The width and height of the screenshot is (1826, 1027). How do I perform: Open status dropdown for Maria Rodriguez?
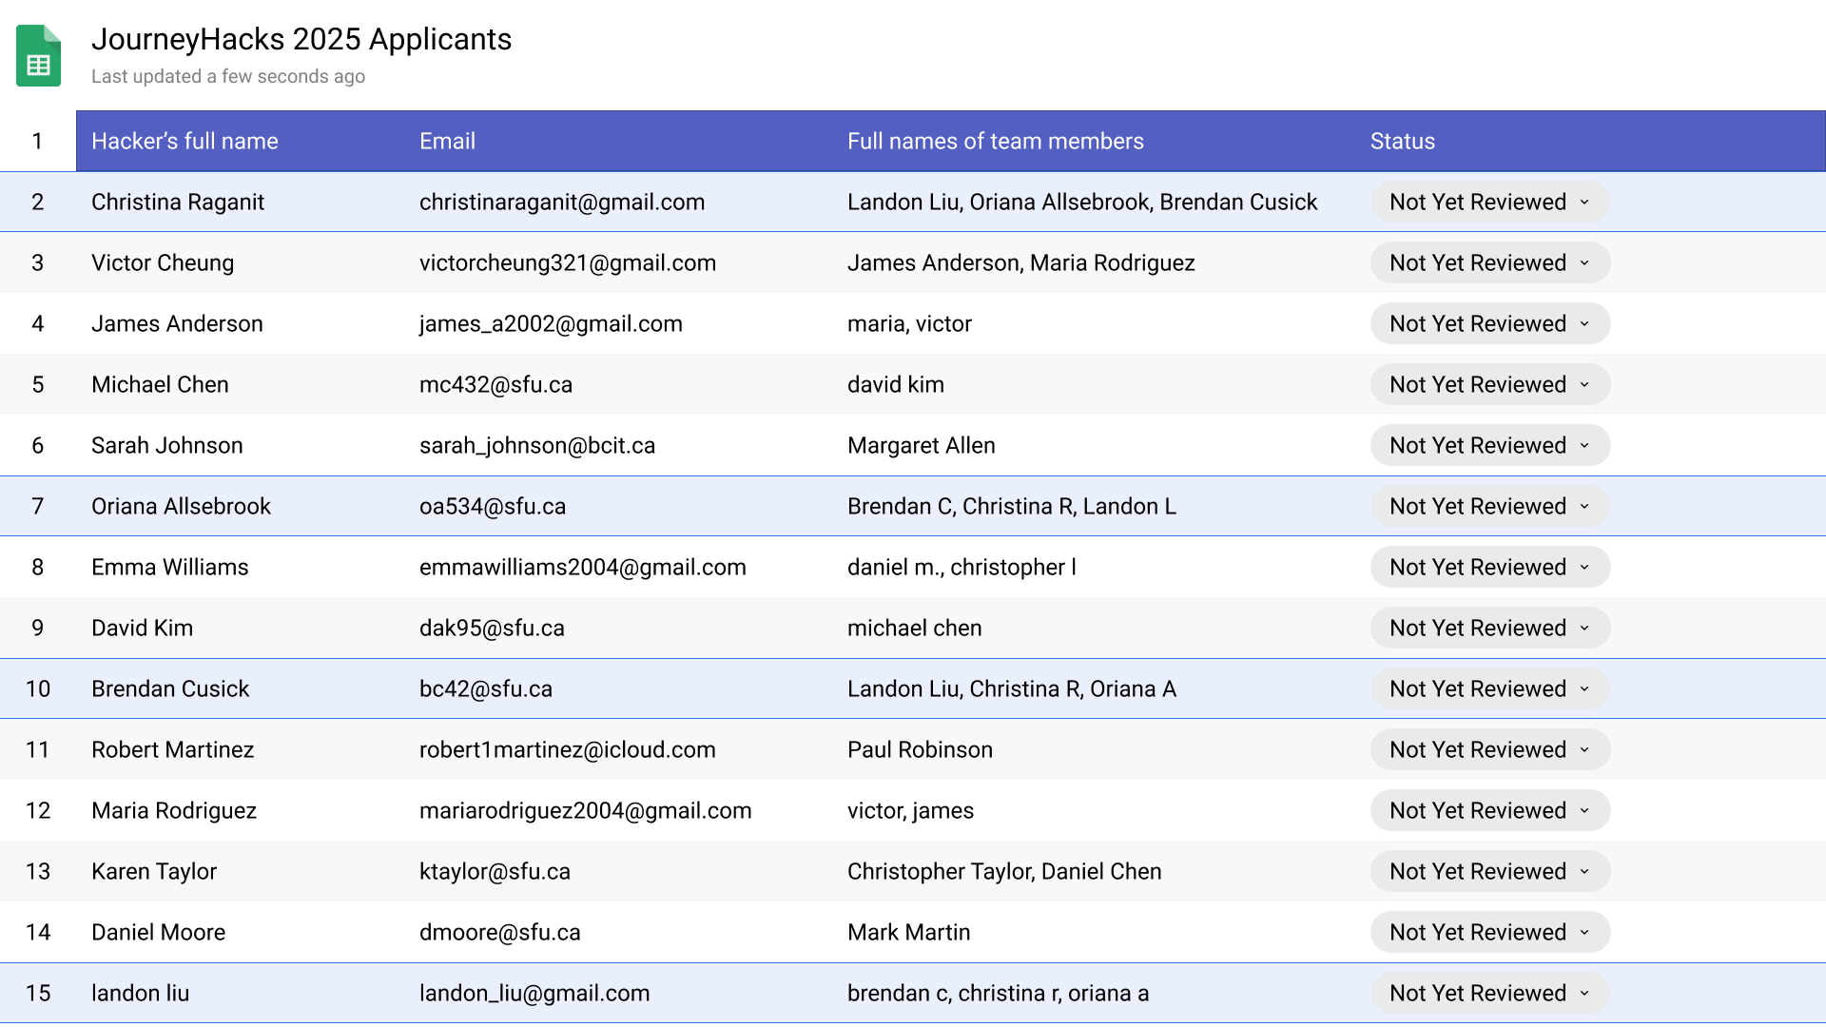pyautogui.click(x=1489, y=810)
